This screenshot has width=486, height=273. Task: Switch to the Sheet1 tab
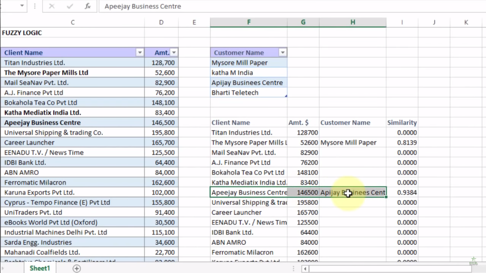pos(40,268)
